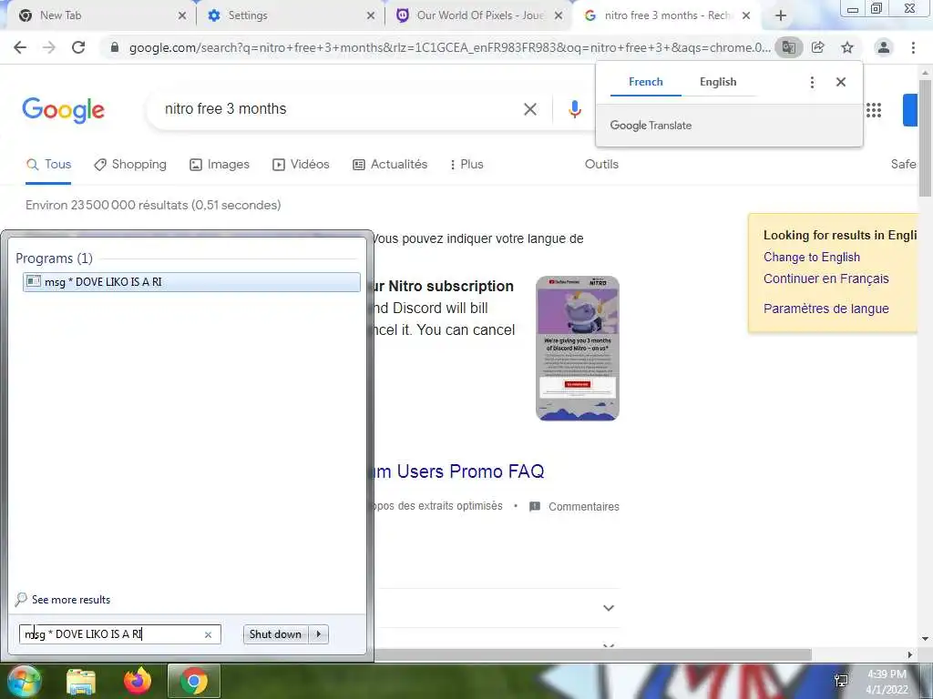Open a new tab with plus
The height and width of the screenshot is (699, 933).
point(781,16)
